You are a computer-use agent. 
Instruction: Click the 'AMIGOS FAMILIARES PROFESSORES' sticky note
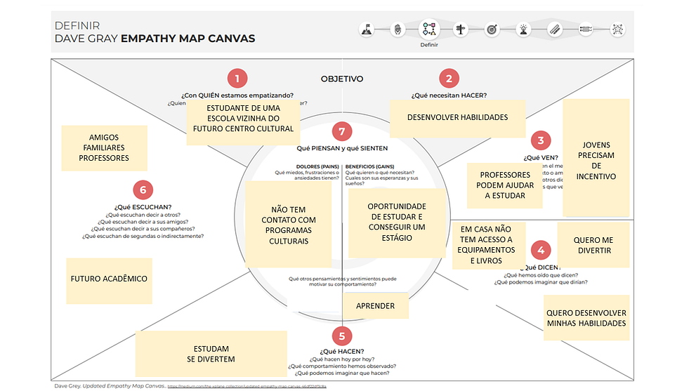[104, 148]
